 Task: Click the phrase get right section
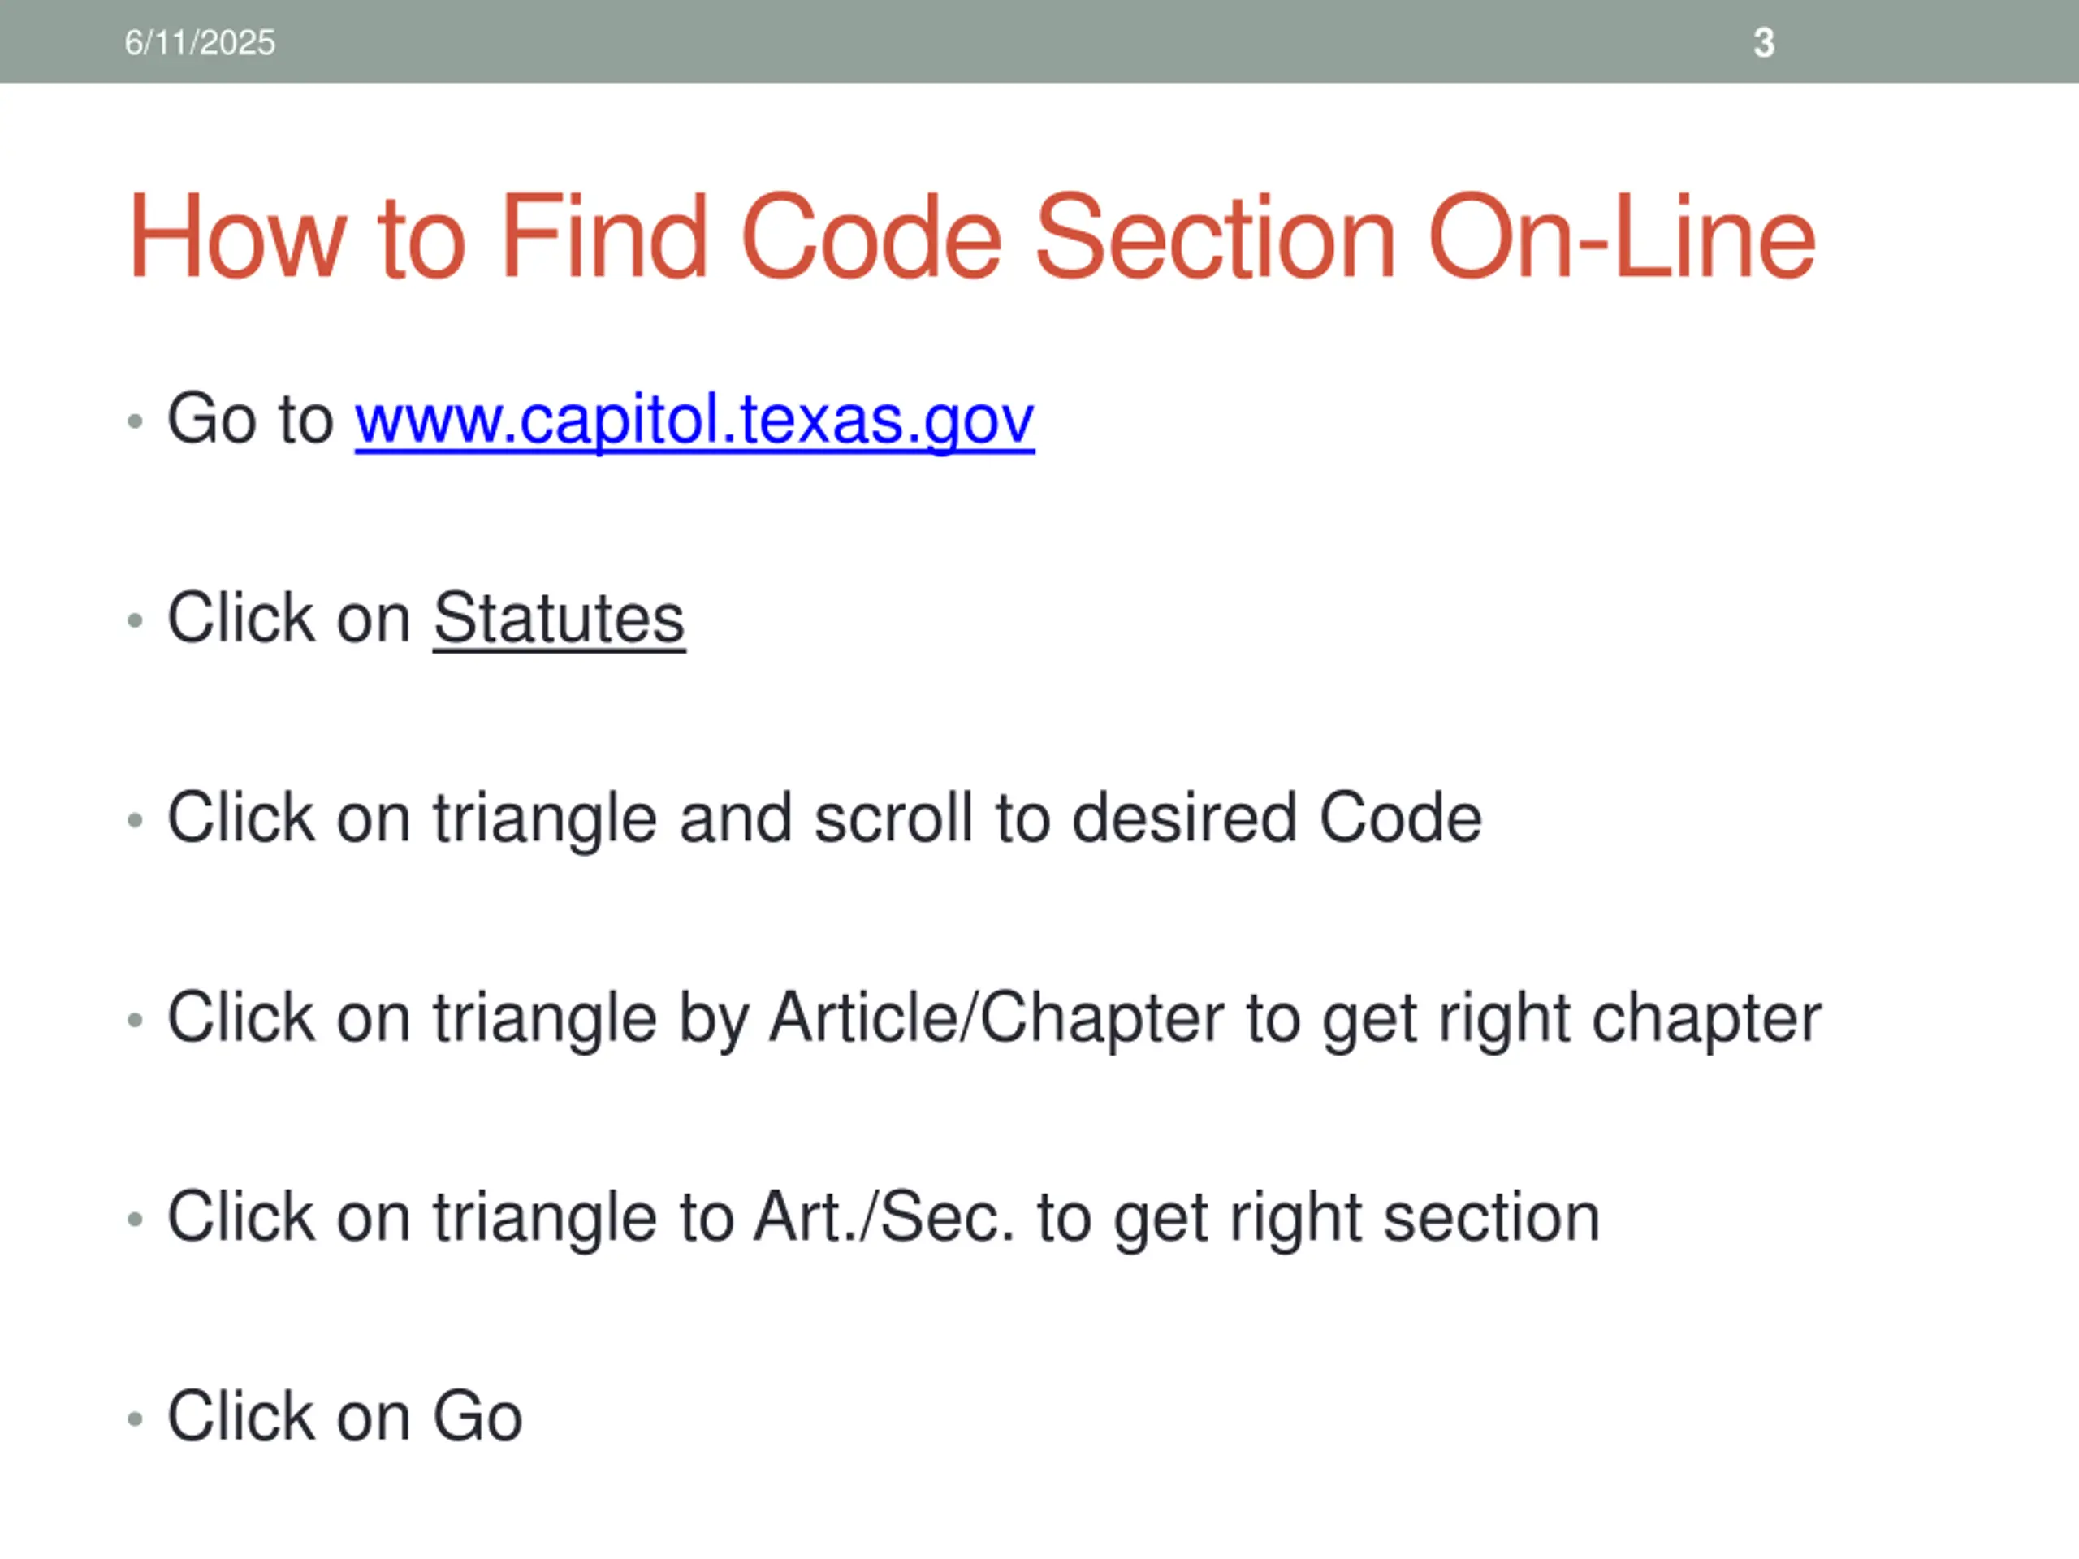(1357, 1219)
